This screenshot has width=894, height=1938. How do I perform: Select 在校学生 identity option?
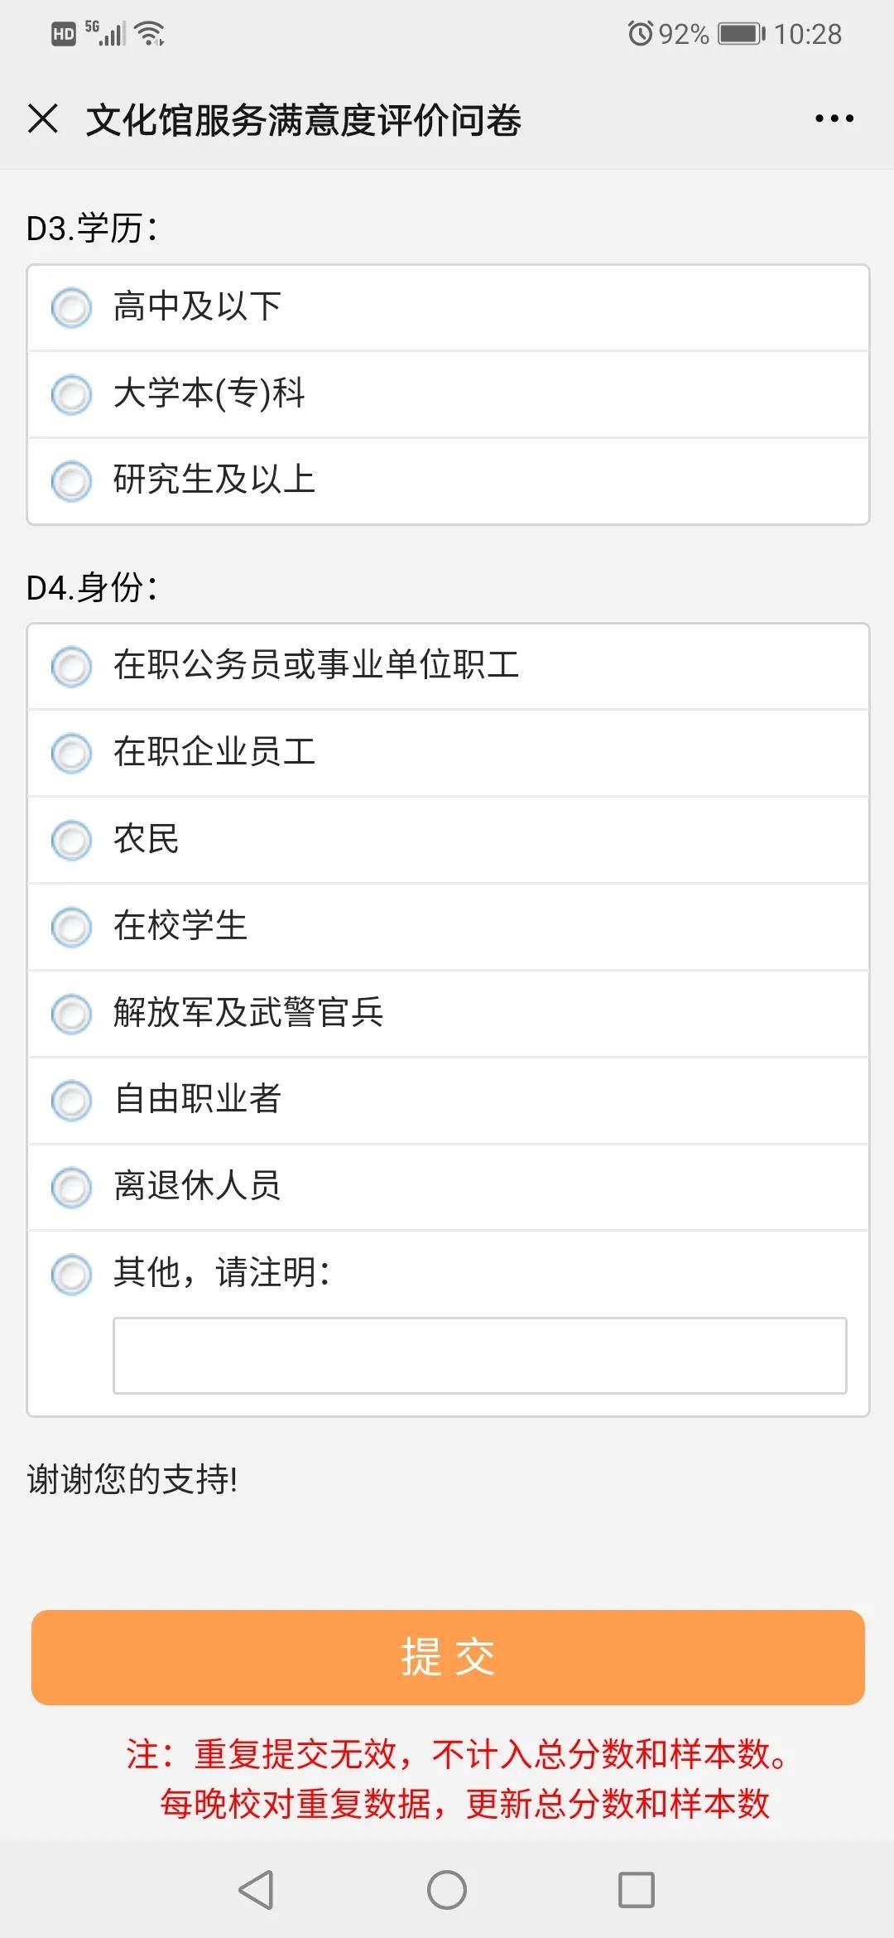click(71, 927)
